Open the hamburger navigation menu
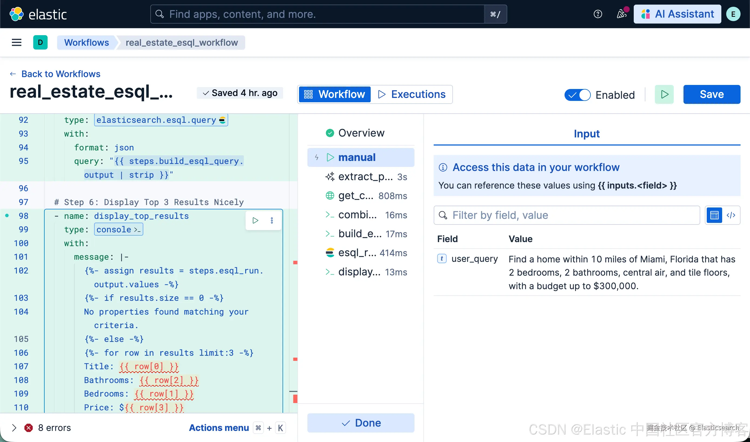 pos(16,42)
